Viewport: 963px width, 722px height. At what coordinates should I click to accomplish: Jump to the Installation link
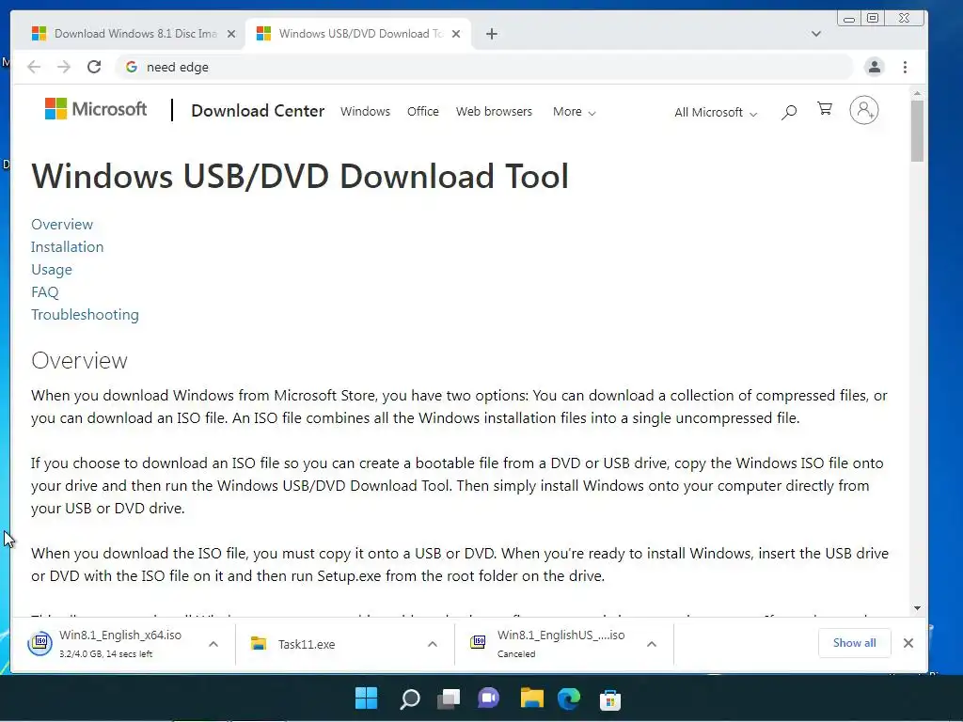click(x=68, y=247)
